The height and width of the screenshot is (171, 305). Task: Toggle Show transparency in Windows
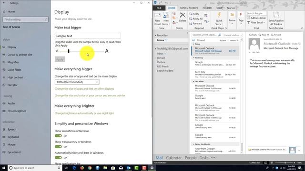pos(58,147)
